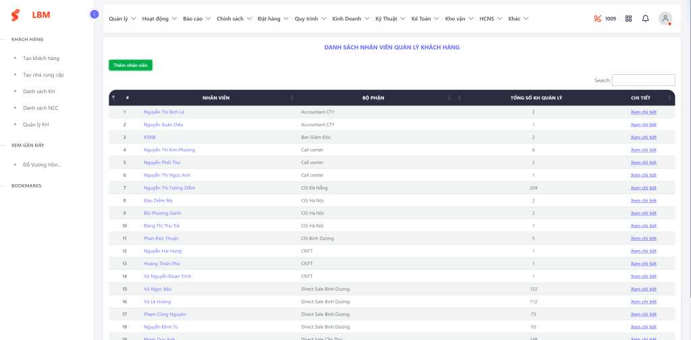
Task: Open Xem chi tiết for Nguyễn Thị Bích Lệ
Action: [x=643, y=112]
